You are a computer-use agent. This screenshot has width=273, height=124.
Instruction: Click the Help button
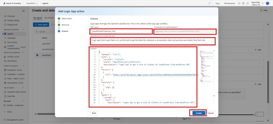click(x=263, y=10)
